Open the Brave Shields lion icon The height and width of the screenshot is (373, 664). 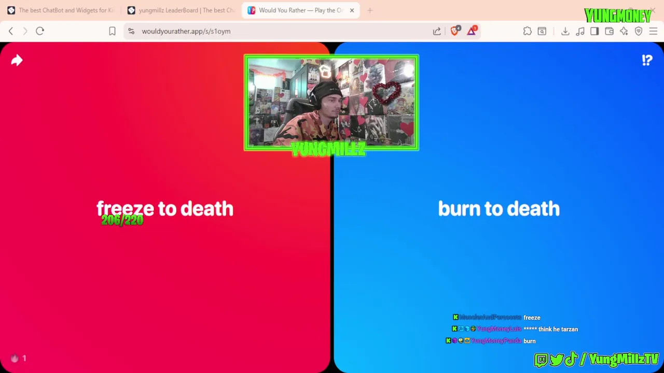(455, 31)
